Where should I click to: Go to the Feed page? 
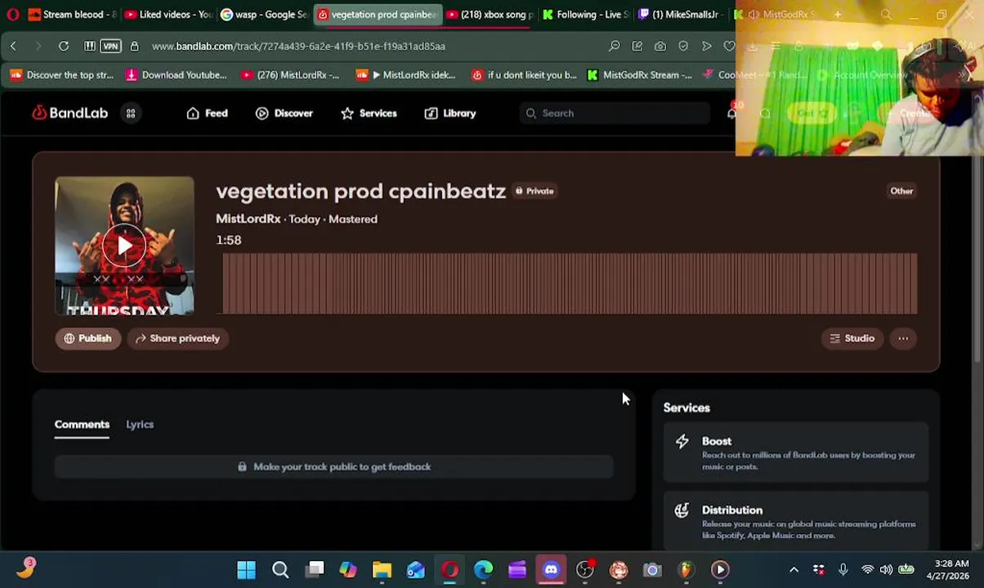coord(207,114)
